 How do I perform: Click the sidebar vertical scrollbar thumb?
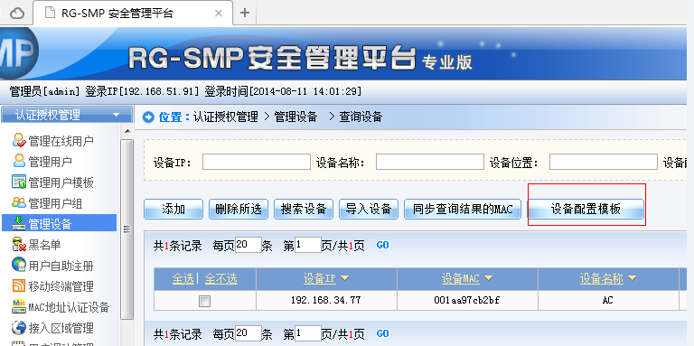(127, 229)
